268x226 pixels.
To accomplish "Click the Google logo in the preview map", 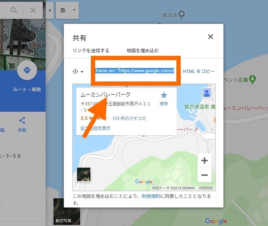I will (x=144, y=182).
